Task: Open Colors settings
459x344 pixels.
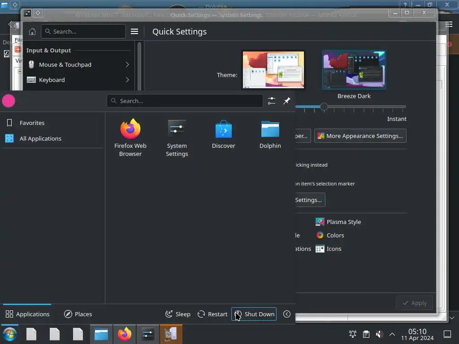Action: pos(330,235)
